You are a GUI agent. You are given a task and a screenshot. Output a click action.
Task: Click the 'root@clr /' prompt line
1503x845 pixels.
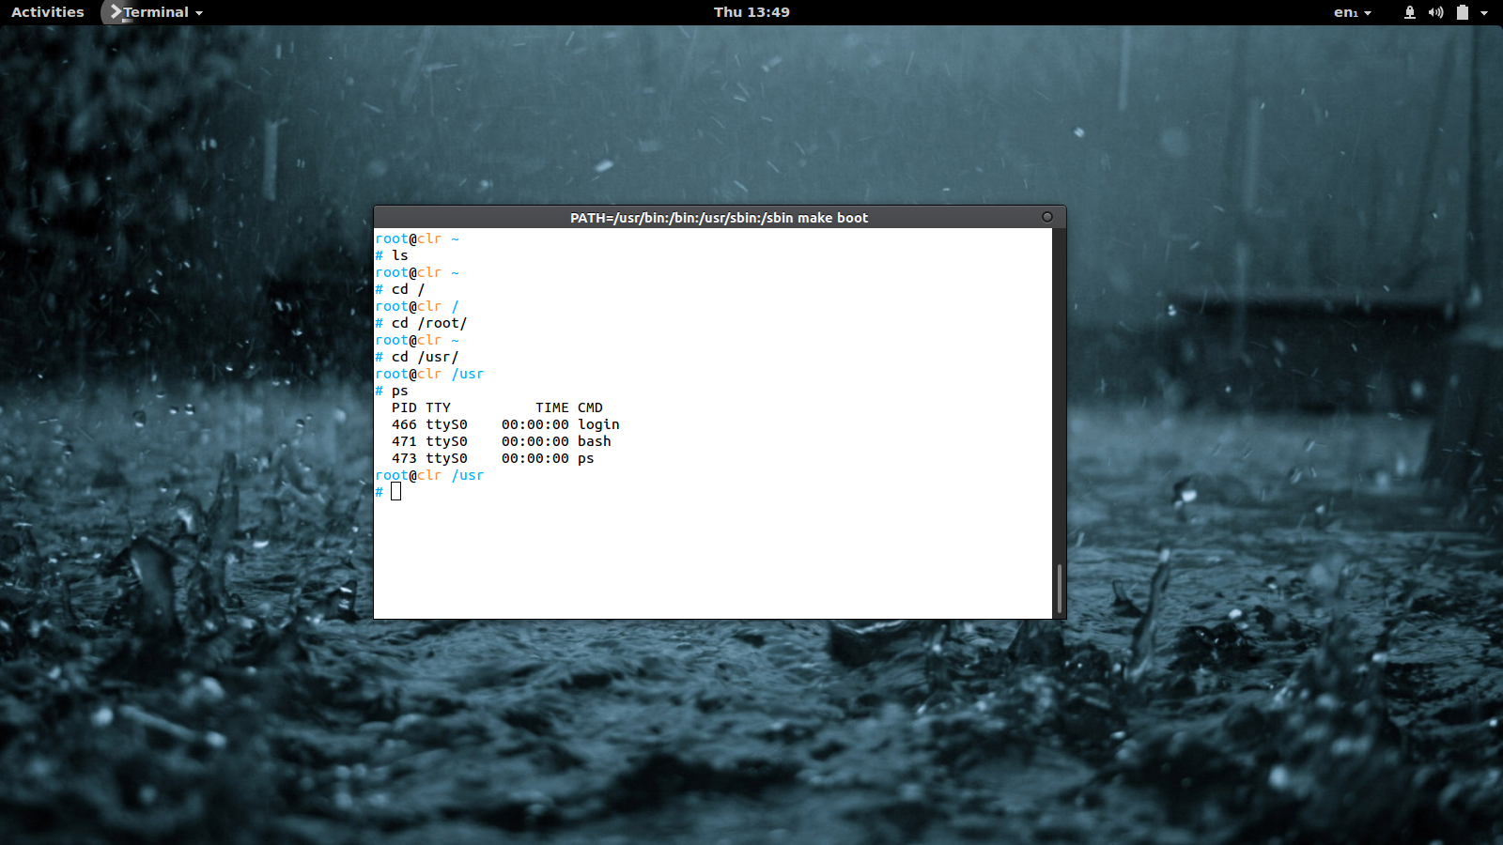pos(417,306)
